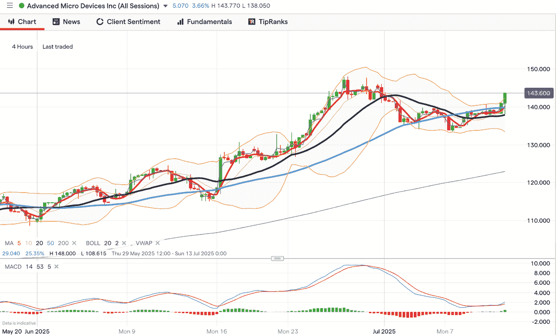Open the hamburger menu icon

[x=10, y=6]
